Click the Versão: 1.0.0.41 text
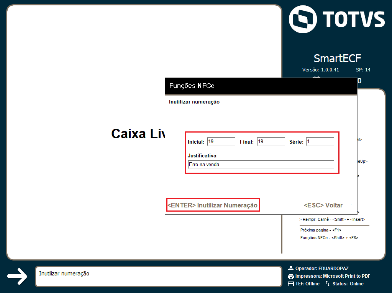The image size is (392, 293). [320, 70]
